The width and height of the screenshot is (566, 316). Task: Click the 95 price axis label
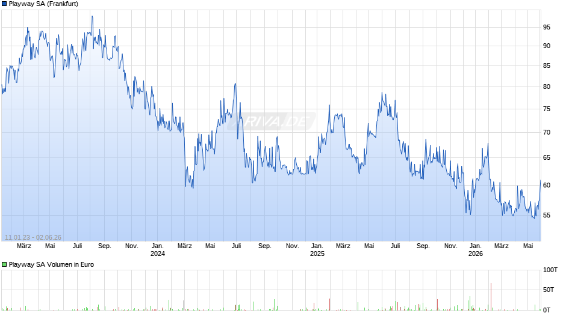point(547,28)
